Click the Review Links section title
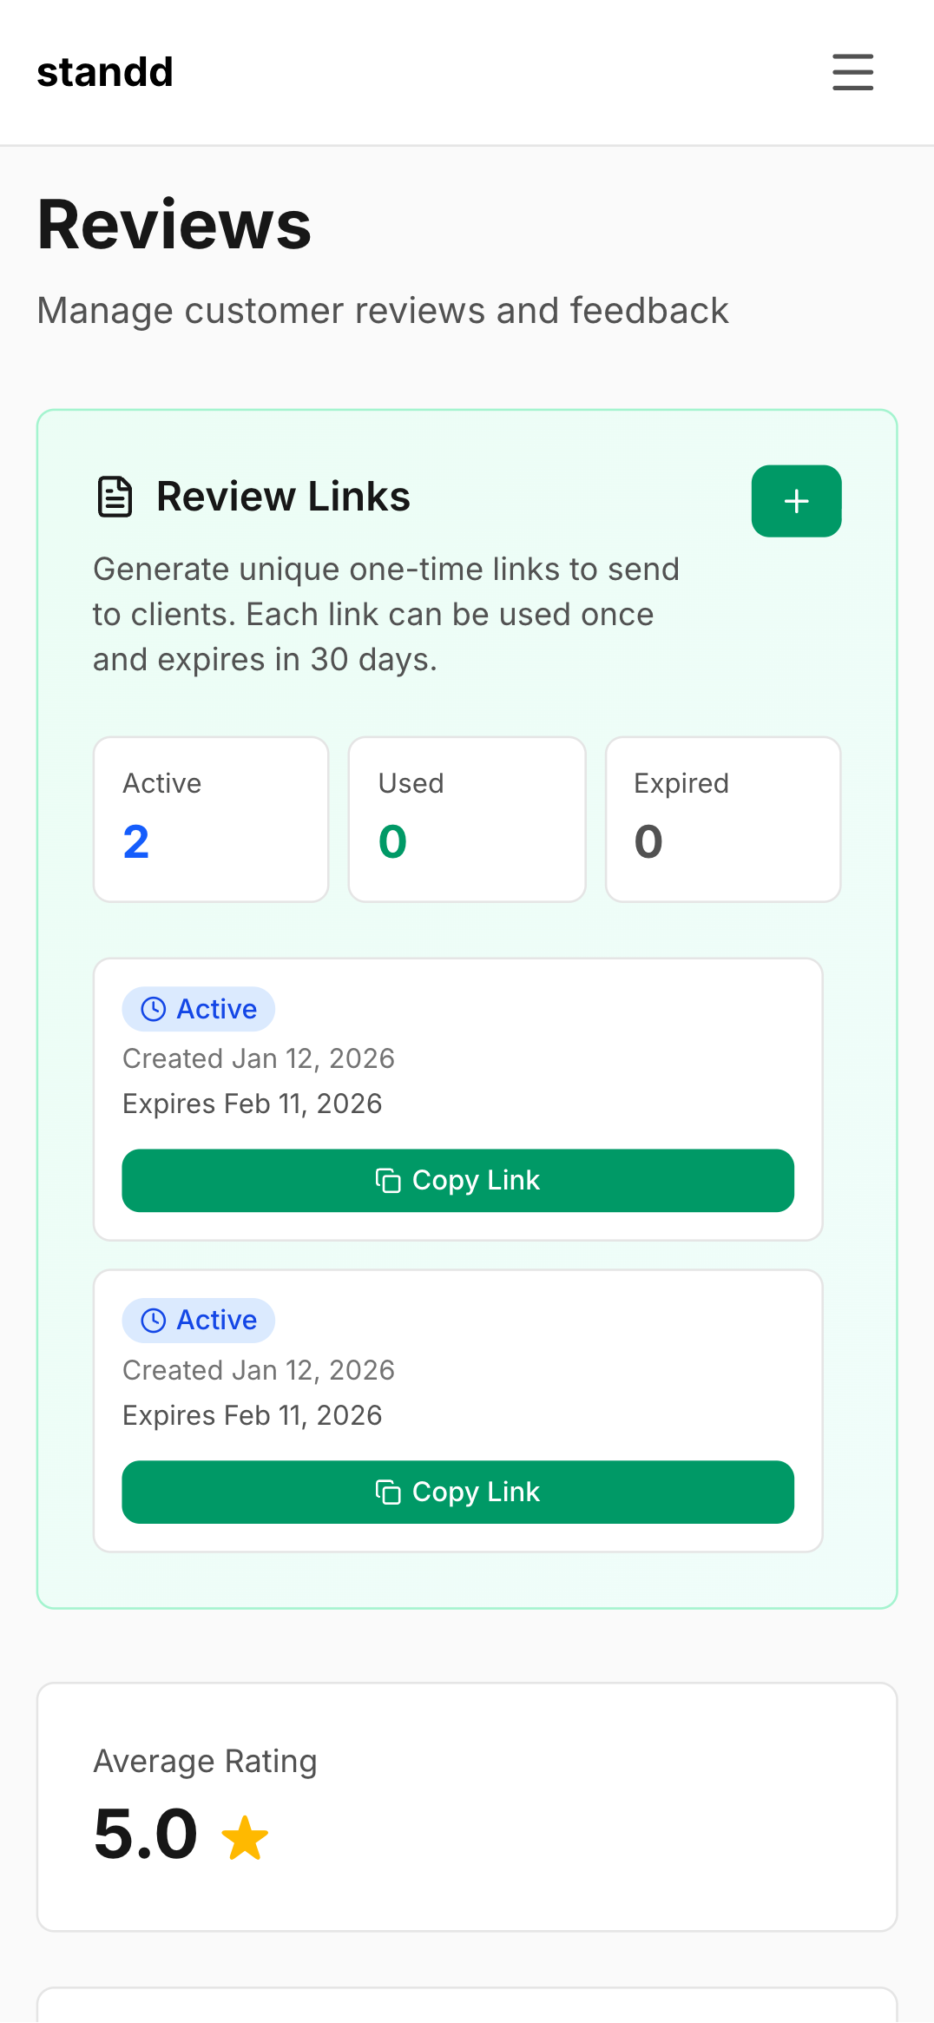This screenshot has width=934, height=2023. (x=283, y=496)
